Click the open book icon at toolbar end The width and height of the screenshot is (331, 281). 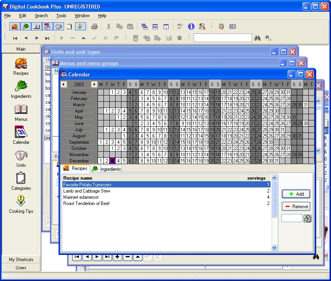click(x=232, y=27)
